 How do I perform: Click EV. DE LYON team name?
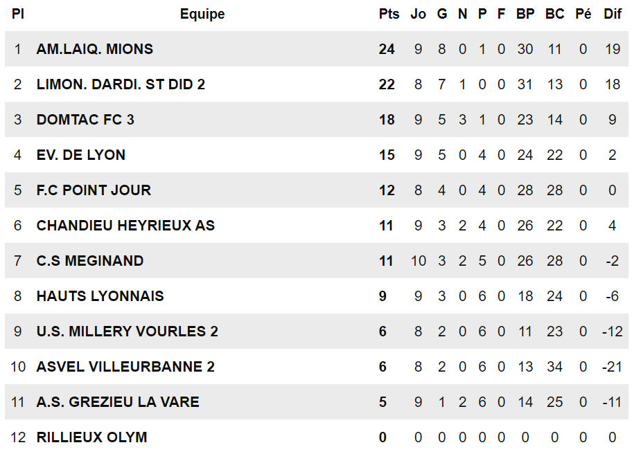[x=80, y=155]
